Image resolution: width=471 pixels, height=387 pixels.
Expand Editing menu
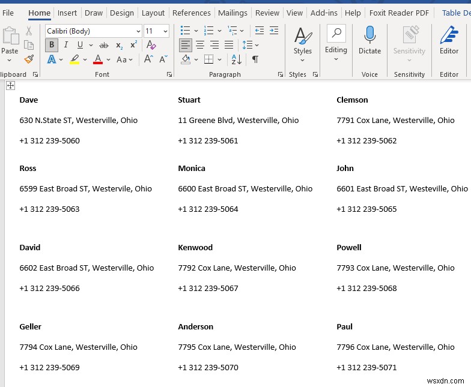point(336,59)
